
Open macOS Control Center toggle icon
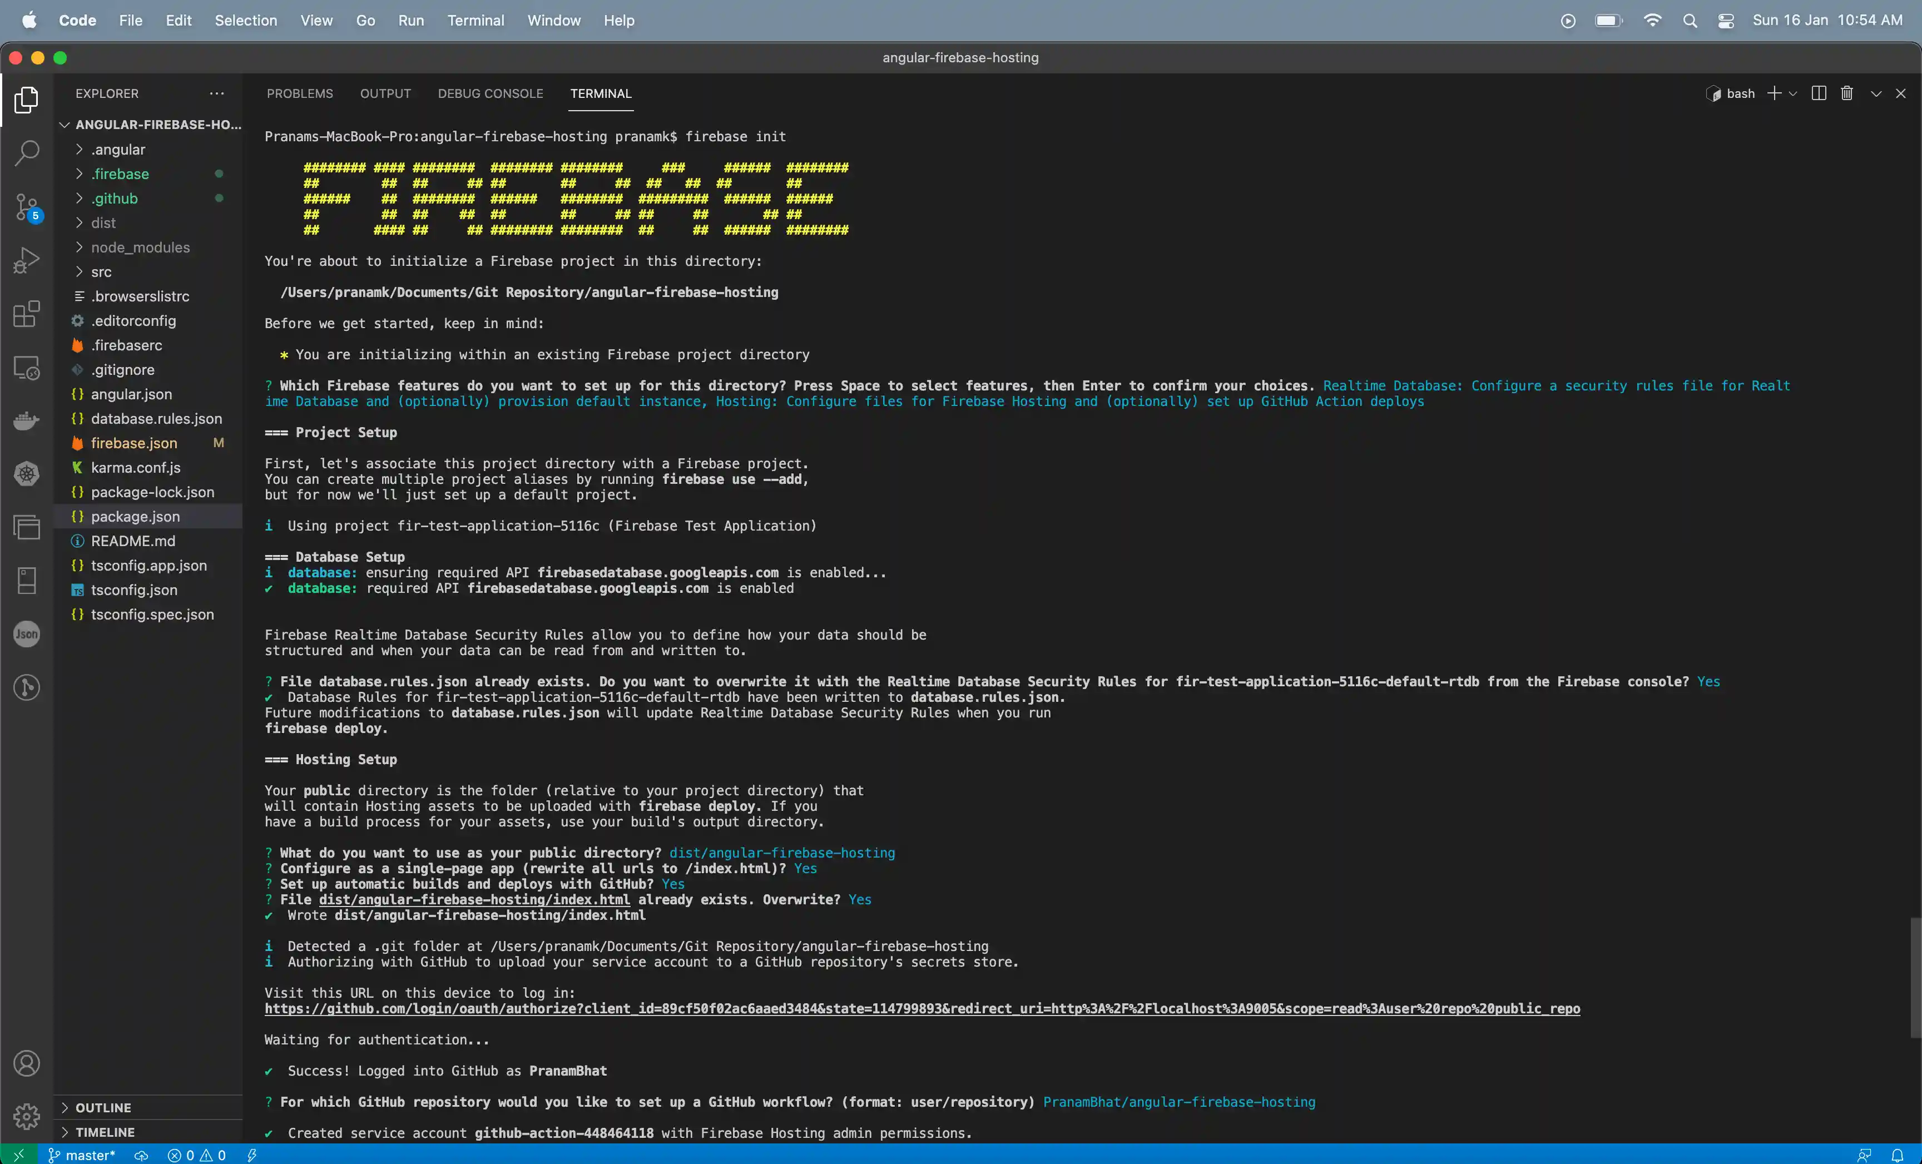1726,21
